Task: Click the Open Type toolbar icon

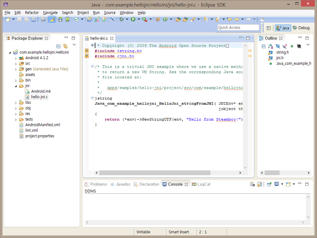Action: point(178,19)
